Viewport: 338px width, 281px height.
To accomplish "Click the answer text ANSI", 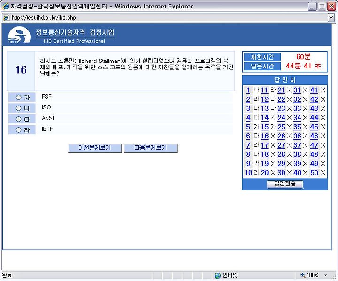I will [48, 118].
